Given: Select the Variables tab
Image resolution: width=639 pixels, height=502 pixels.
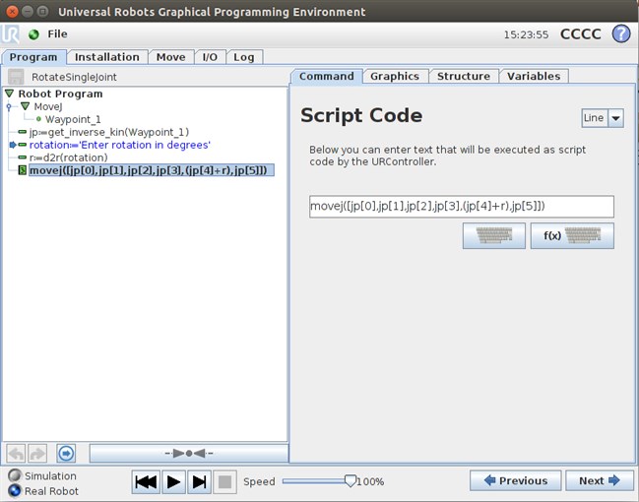Looking at the screenshot, I should tap(534, 76).
